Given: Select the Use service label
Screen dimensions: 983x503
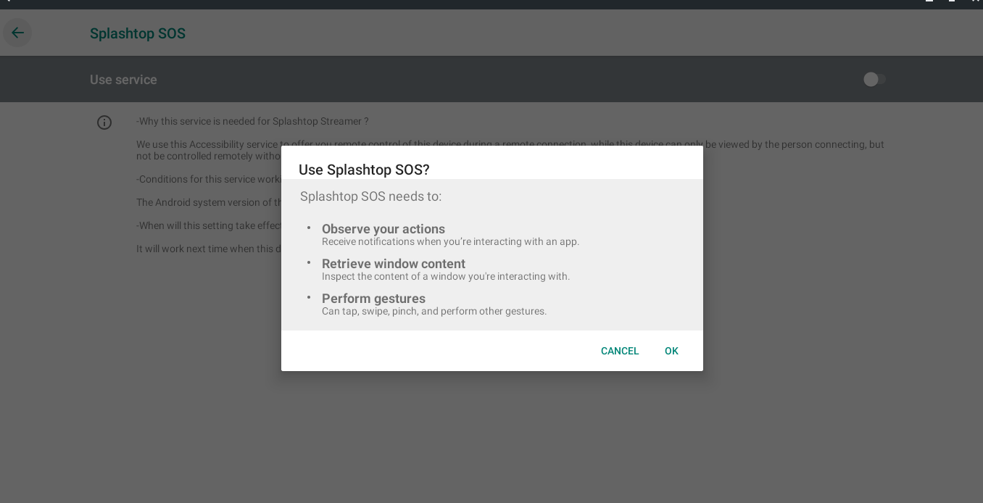Looking at the screenshot, I should coord(123,80).
